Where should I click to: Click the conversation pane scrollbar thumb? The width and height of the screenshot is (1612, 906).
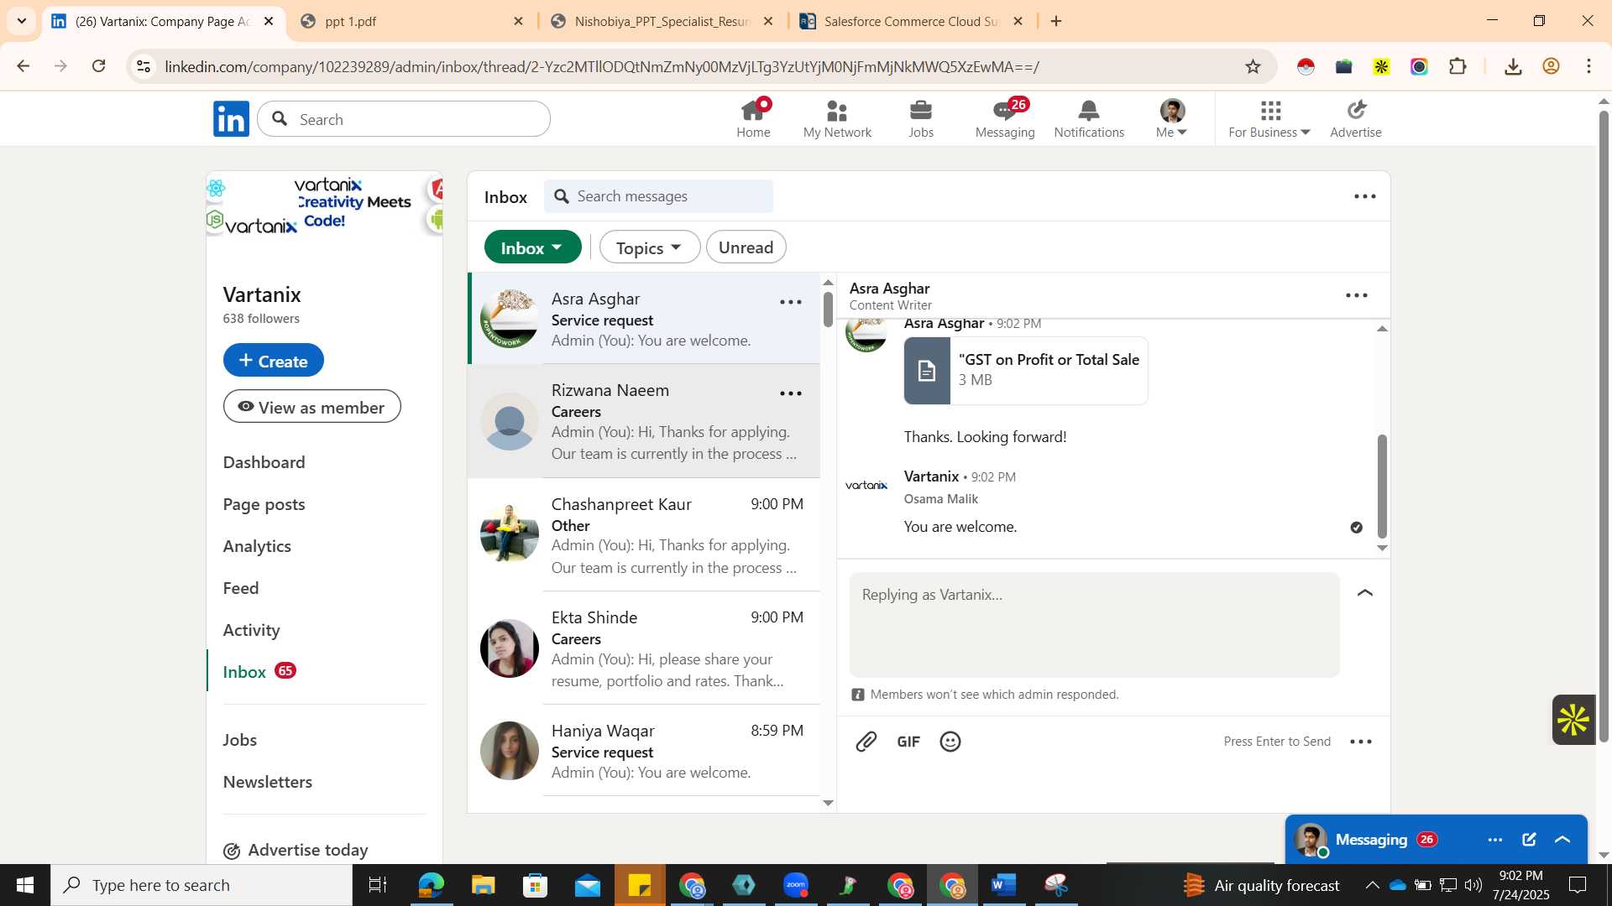pos(1382,487)
